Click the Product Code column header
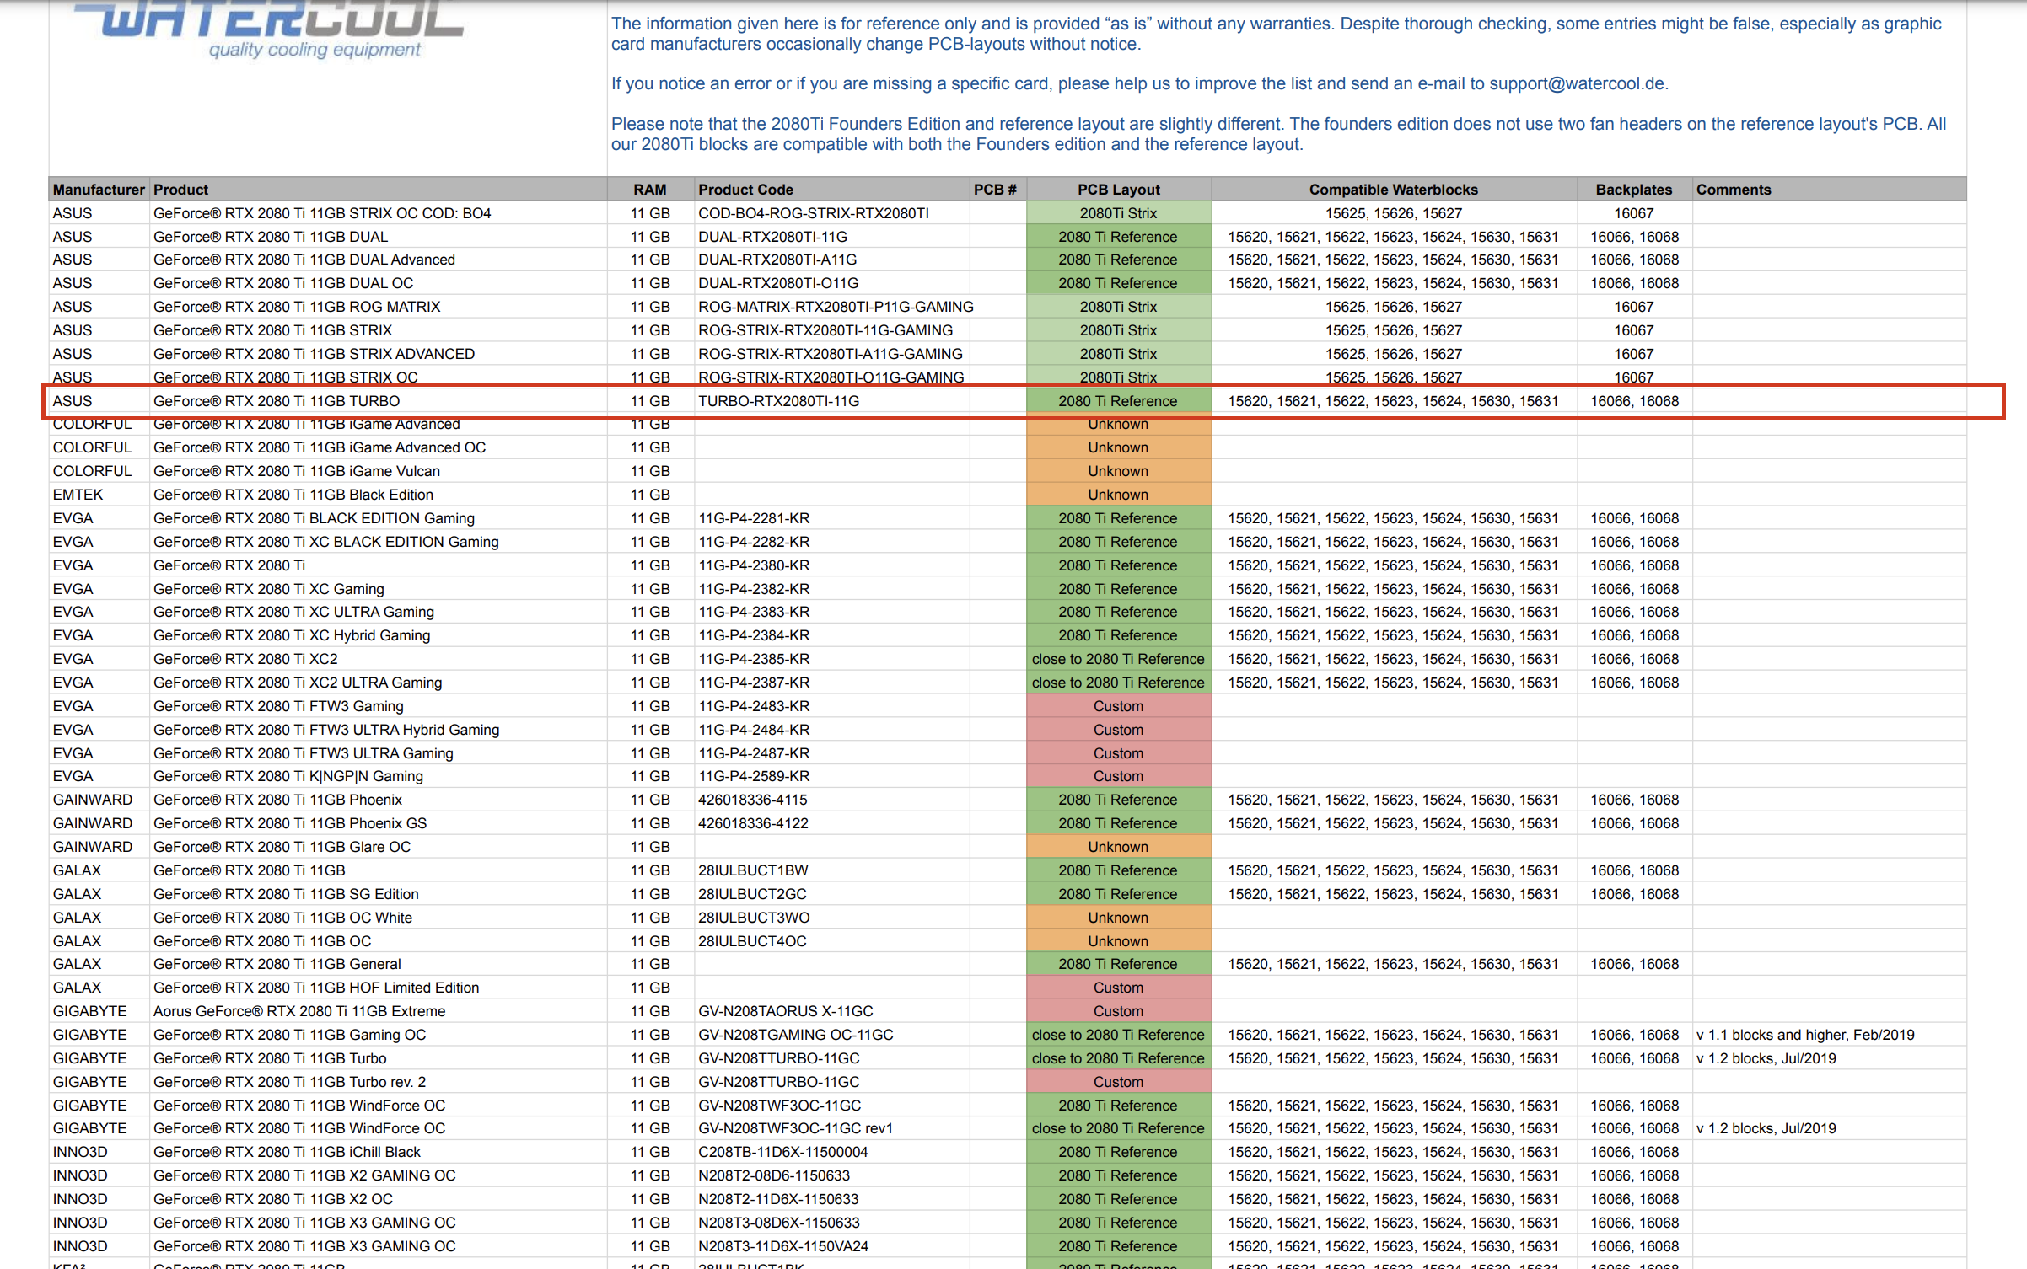Viewport: 2027px width, 1269px height. tap(745, 190)
